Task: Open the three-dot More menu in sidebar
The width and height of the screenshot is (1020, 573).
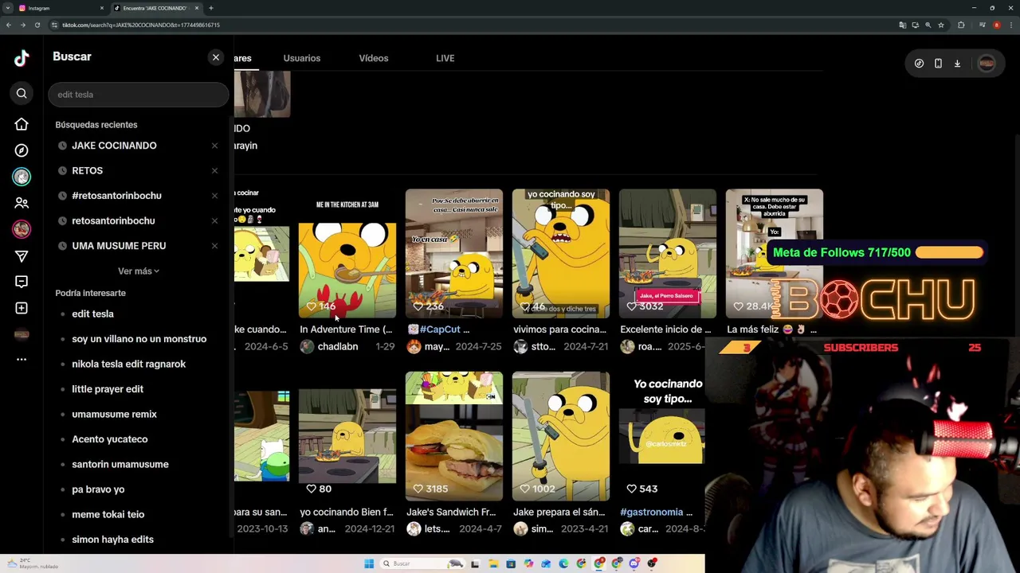Action: (22, 360)
